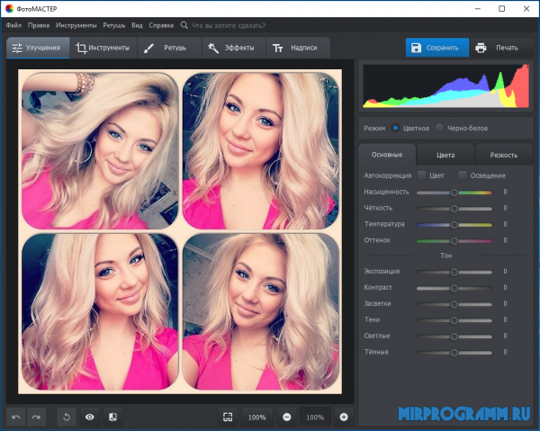Viewport: 540px width, 431px height.
Task: Toggle the eye preview original icon
Action: (89, 418)
